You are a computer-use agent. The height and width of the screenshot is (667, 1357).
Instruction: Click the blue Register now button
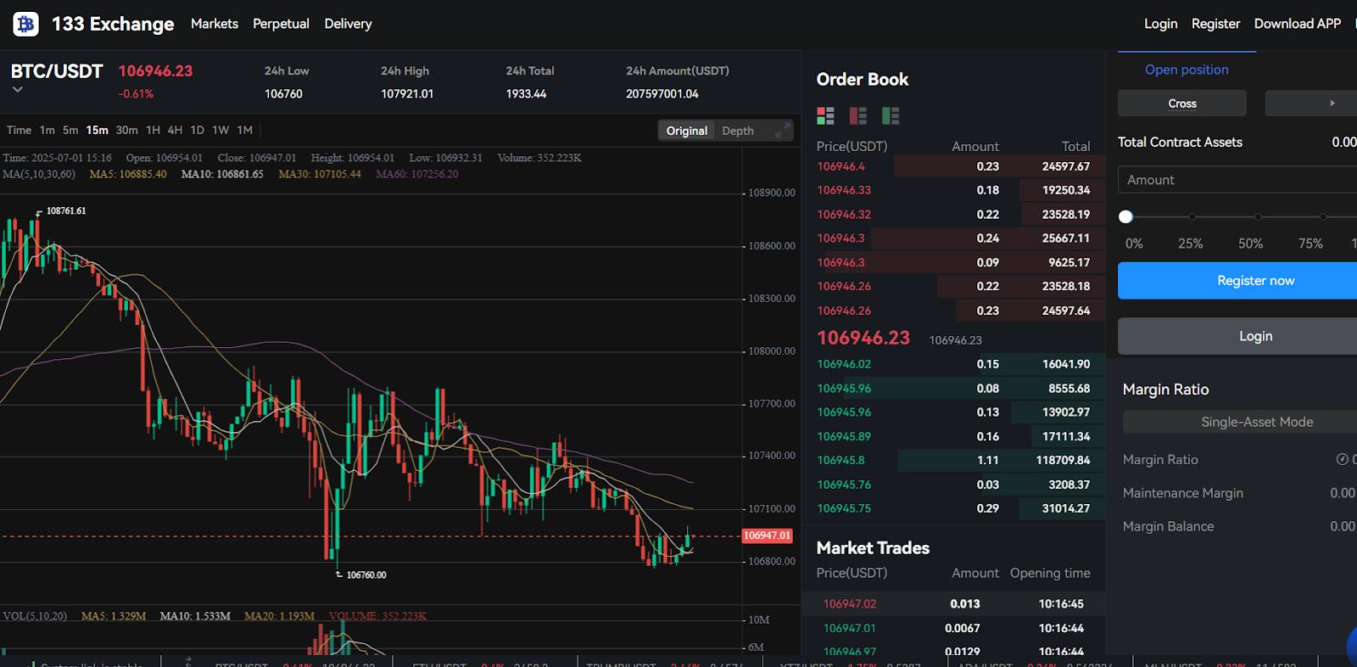(1237, 280)
